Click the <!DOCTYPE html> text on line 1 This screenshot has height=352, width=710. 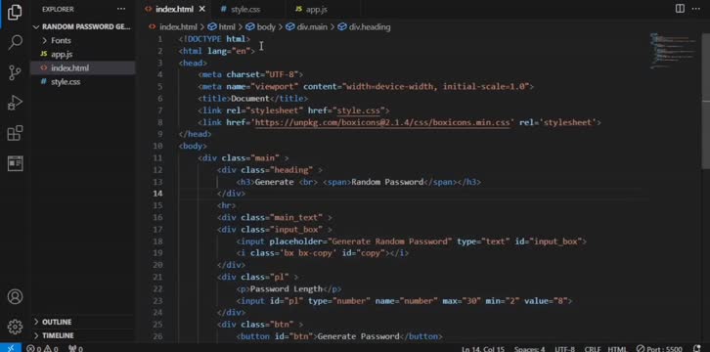214,39
